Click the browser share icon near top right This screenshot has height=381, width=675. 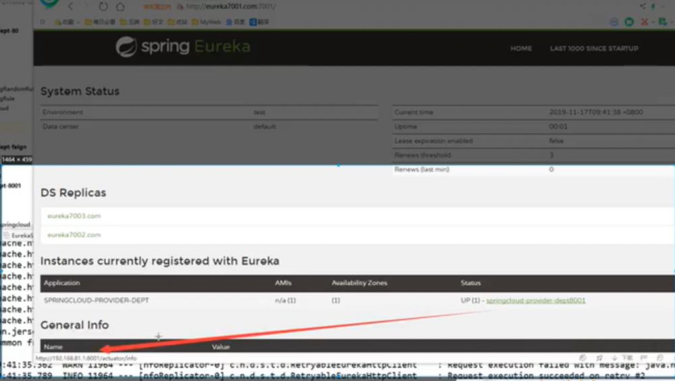(643, 6)
